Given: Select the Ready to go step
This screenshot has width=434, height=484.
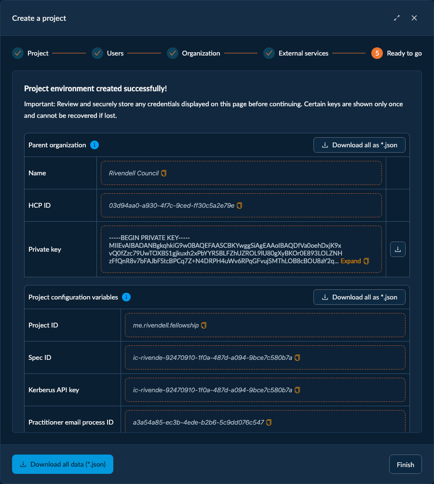Looking at the screenshot, I should [x=396, y=54].
